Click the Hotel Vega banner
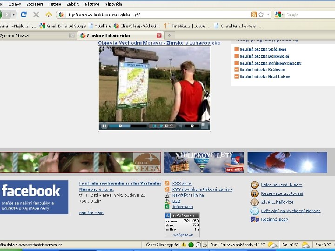This screenshot has height=251, width=335. point(80,162)
